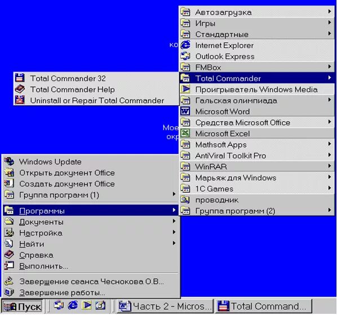Click the Show Desktop quick launch icon
The height and width of the screenshot is (315, 337).
[x=100, y=305]
